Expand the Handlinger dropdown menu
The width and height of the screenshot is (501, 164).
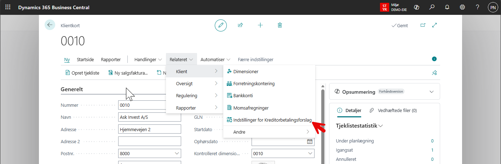click(x=148, y=60)
